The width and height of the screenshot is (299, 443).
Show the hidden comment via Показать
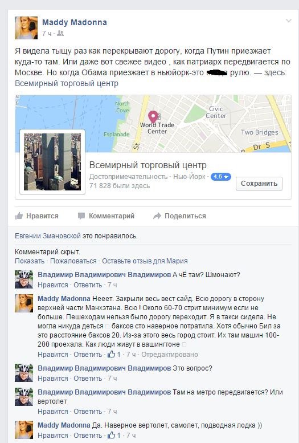pyautogui.click(x=30, y=261)
